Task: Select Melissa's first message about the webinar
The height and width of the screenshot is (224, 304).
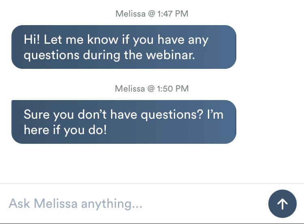Action: click(x=124, y=47)
